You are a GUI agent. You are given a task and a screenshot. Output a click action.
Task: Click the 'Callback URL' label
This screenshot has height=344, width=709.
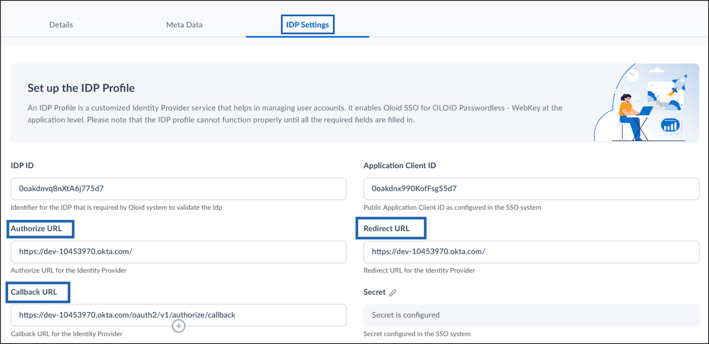(34, 292)
